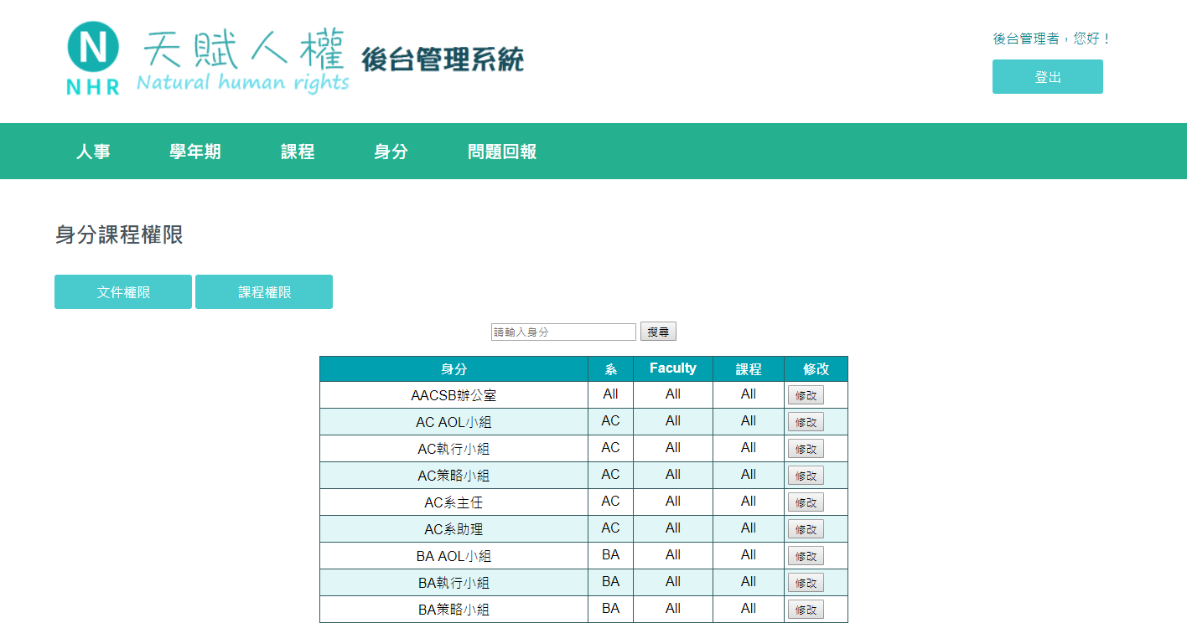Open the 課程 menu
Viewport: 1187px width, 623px height.
click(298, 152)
